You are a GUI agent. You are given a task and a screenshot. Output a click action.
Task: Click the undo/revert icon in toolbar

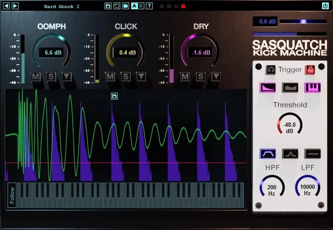tap(116, 6)
